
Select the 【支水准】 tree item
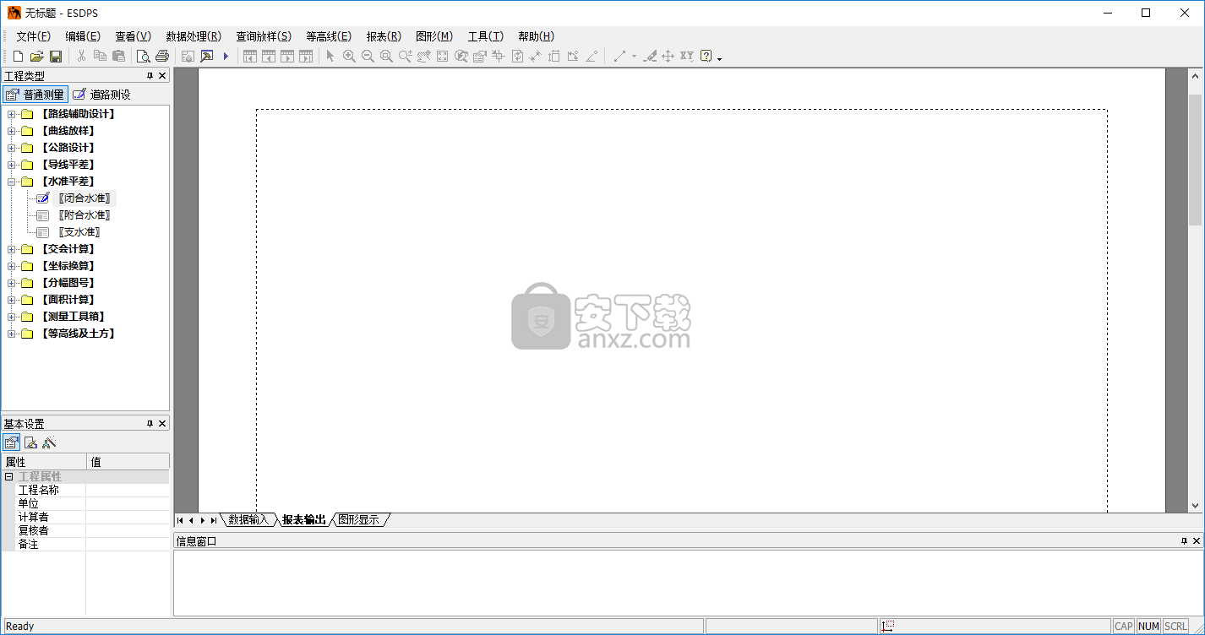click(79, 232)
